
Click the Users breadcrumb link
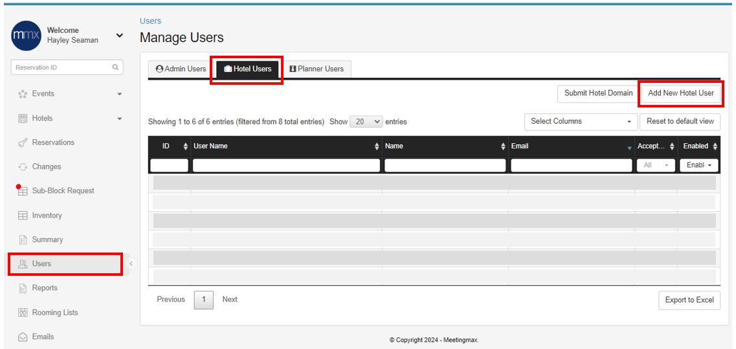click(150, 21)
